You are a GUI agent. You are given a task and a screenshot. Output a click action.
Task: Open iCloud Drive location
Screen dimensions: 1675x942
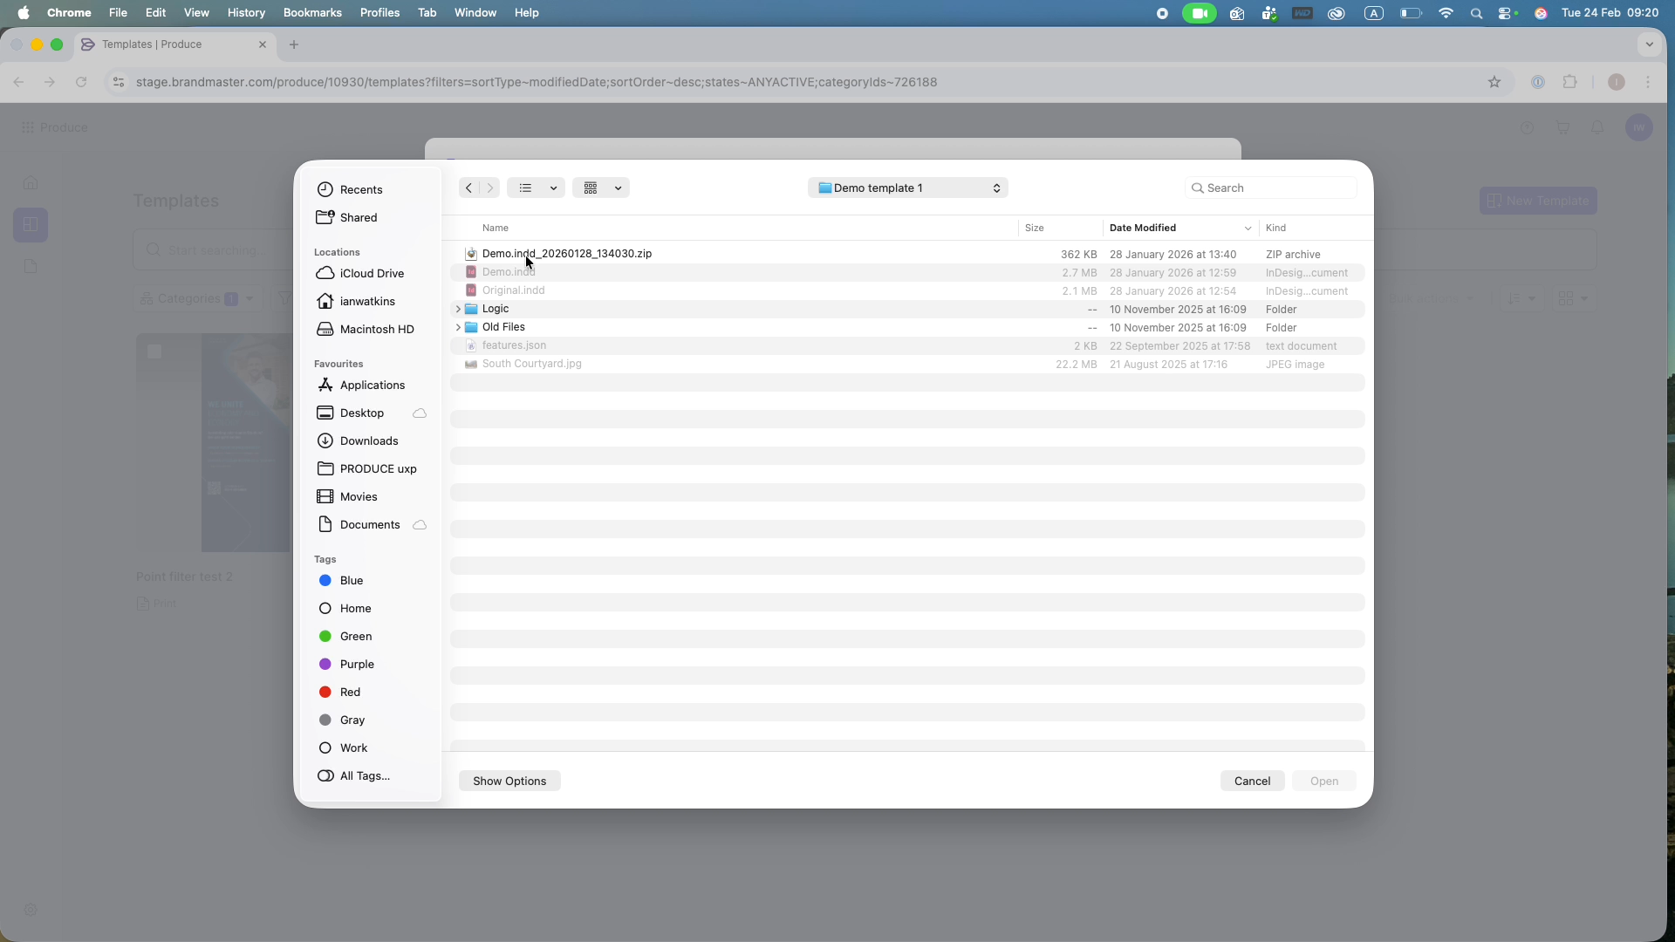pos(360,273)
